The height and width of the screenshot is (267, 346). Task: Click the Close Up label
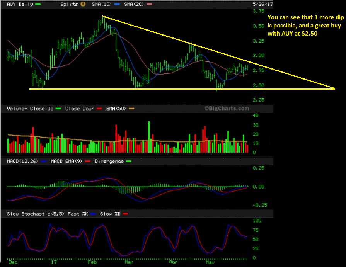point(42,109)
